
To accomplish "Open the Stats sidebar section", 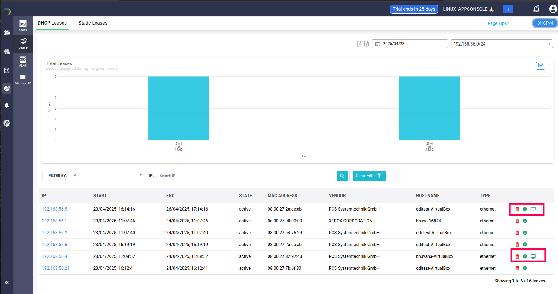I will tap(23, 25).
